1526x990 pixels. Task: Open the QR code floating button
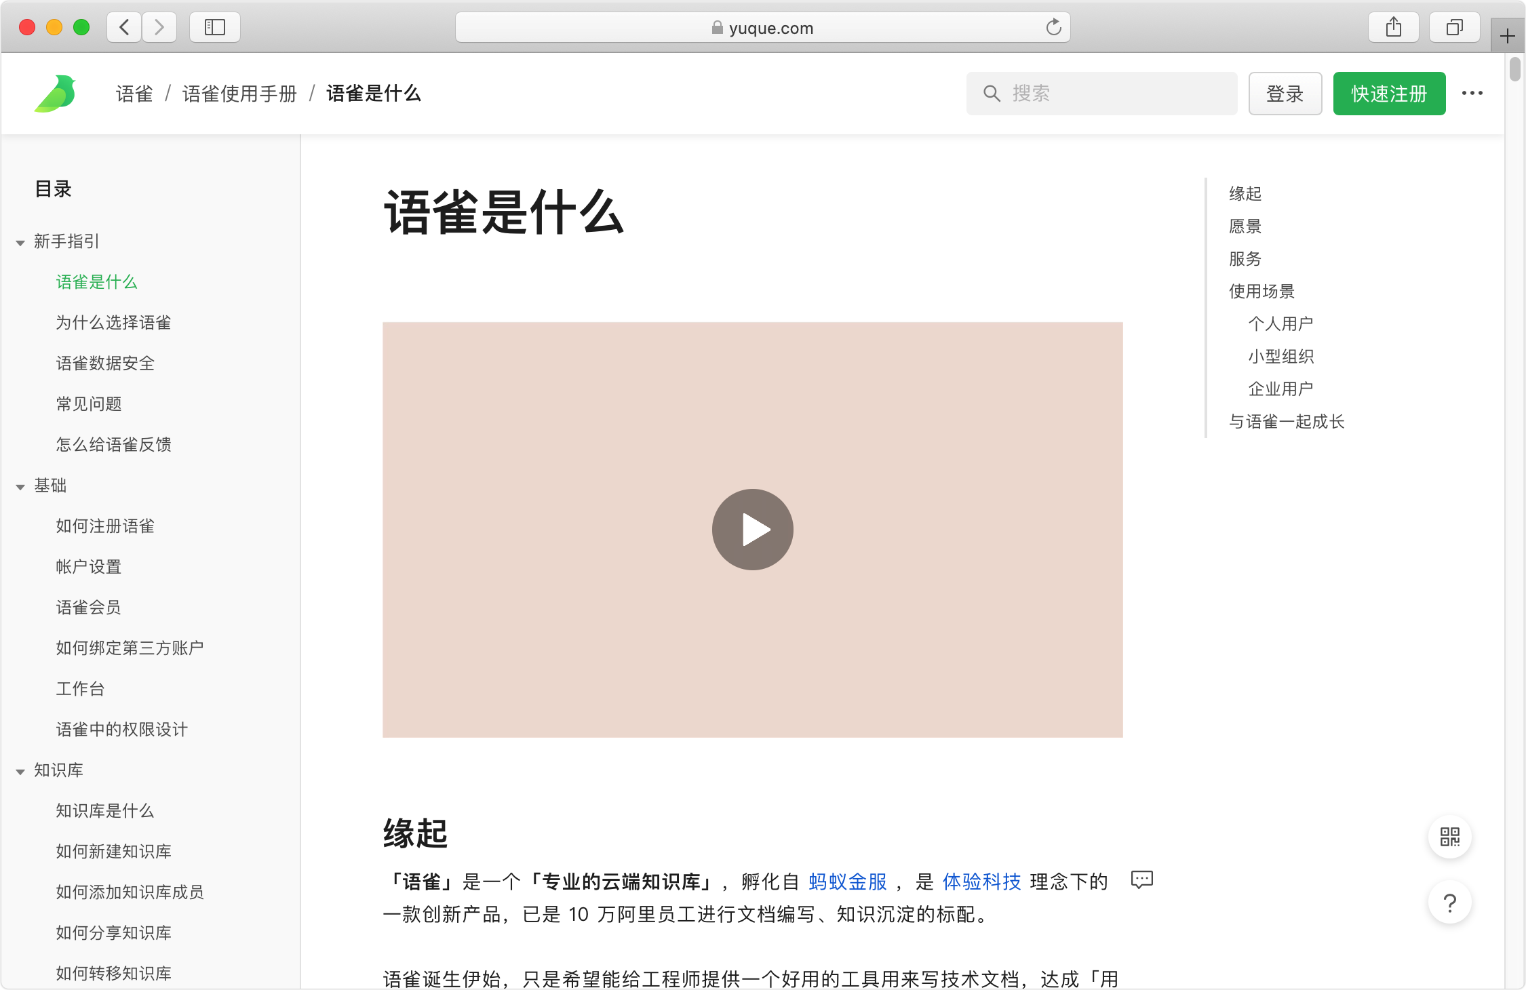(1450, 837)
